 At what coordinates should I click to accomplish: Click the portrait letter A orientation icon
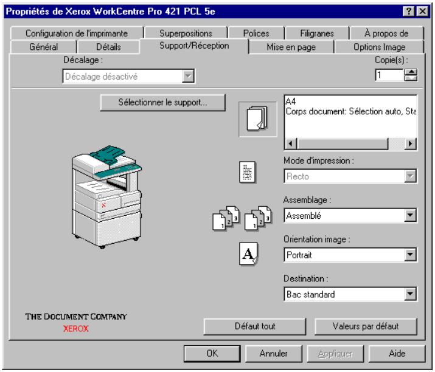(248, 254)
